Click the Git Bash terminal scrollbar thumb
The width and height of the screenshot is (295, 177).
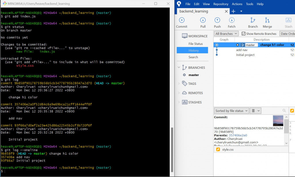click(172, 150)
